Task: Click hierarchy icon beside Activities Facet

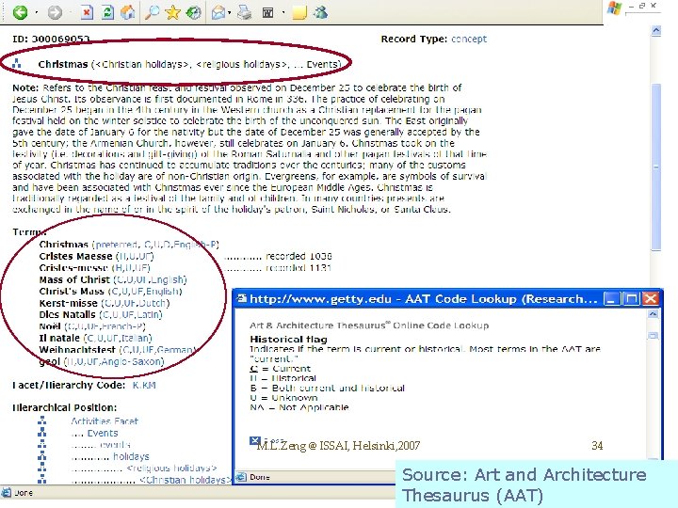Action: coord(42,421)
